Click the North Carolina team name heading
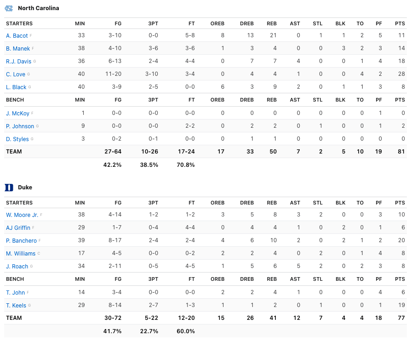Viewport: 411px width, 341px height. [38, 8]
